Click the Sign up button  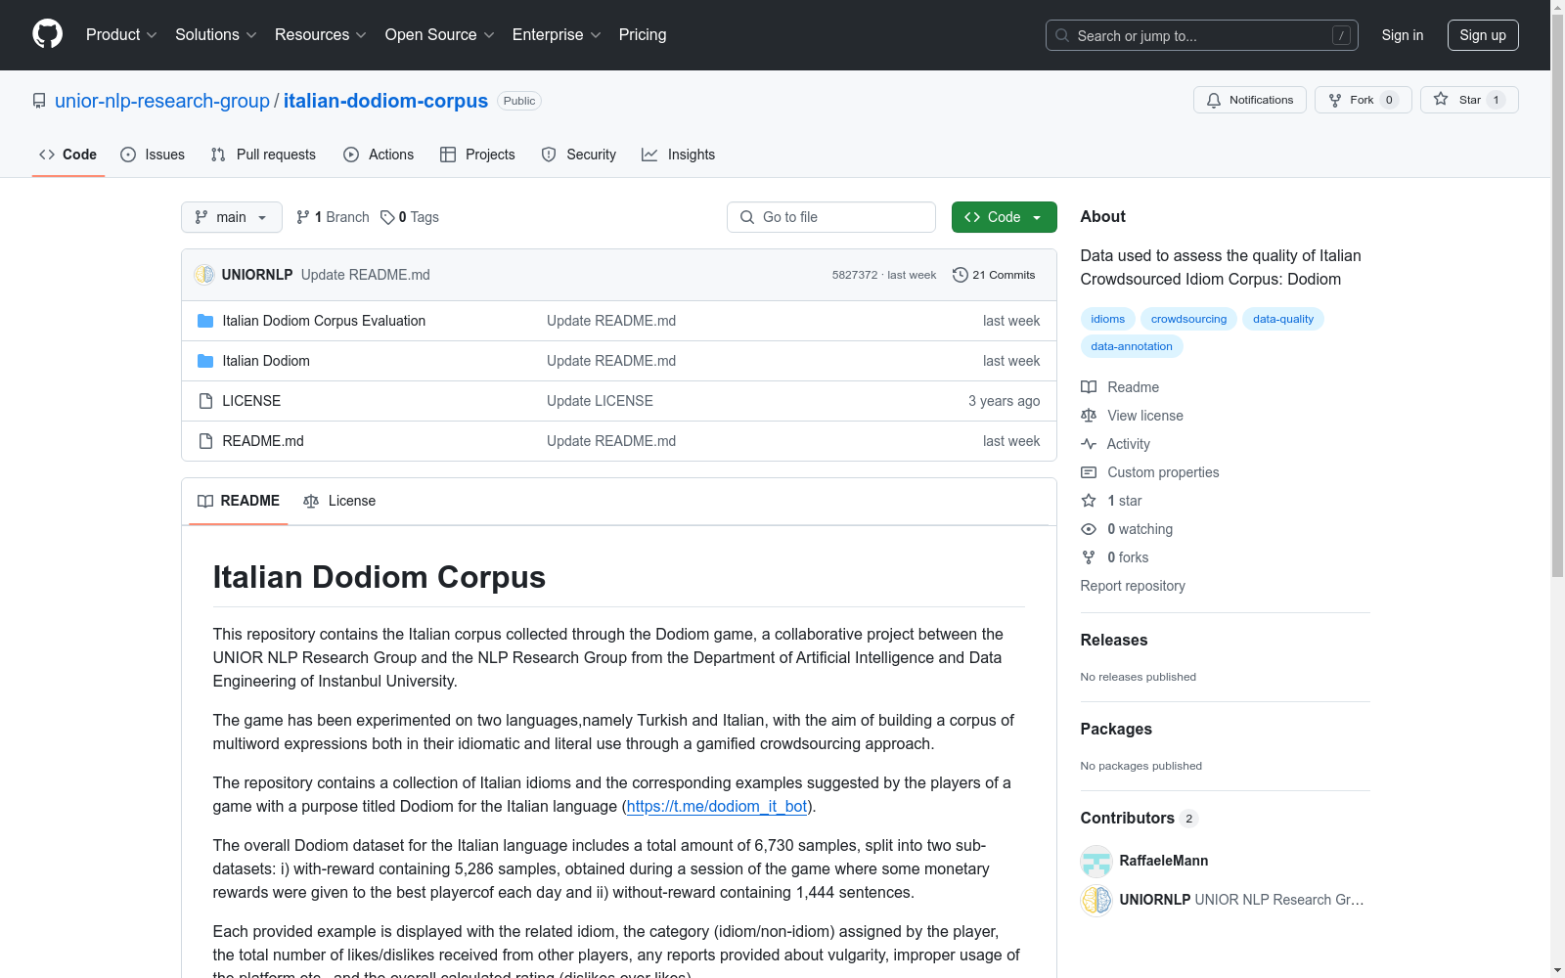tap(1483, 35)
